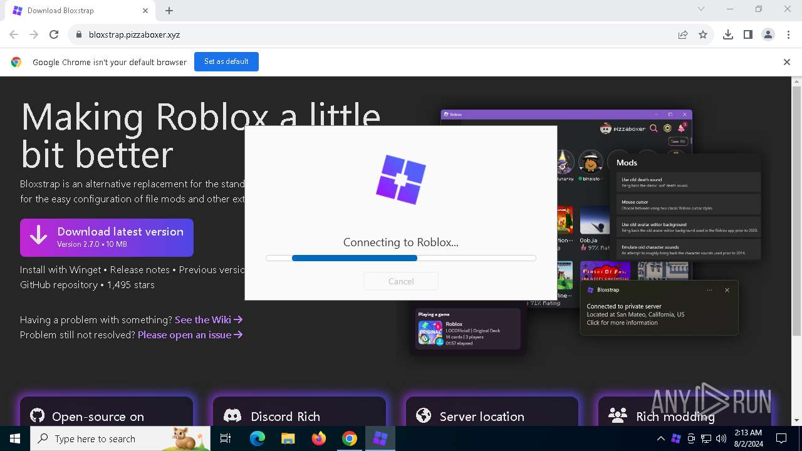Open new tab with plus button
The width and height of the screenshot is (802, 451).
(x=169, y=10)
